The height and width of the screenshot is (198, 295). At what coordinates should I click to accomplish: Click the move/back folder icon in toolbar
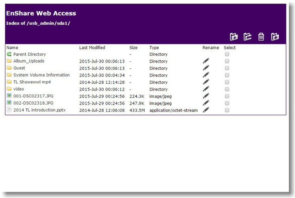coord(248,37)
